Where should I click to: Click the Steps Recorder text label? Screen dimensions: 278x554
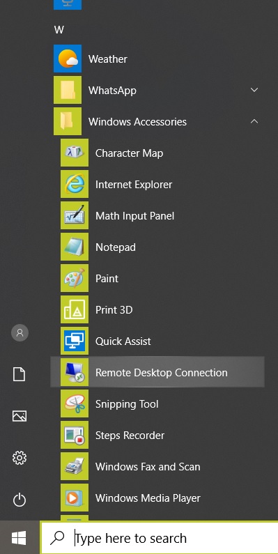click(x=130, y=436)
